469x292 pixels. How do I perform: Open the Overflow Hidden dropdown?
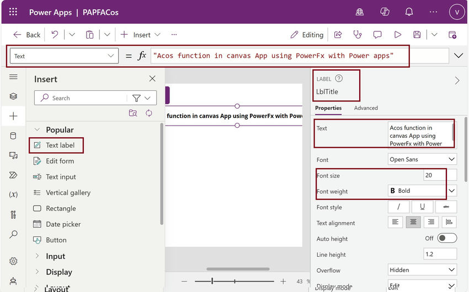(x=422, y=269)
